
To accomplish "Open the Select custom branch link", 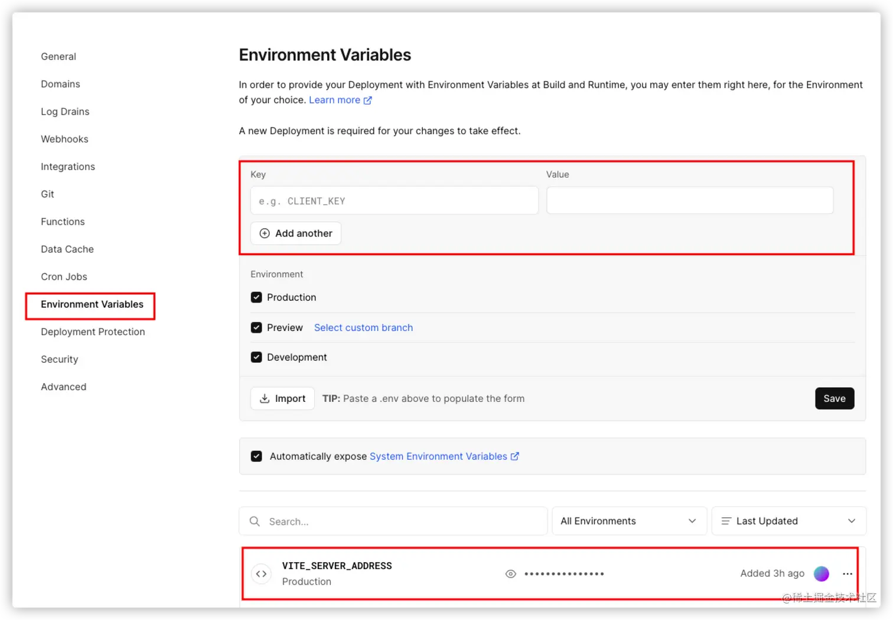I will 363,327.
